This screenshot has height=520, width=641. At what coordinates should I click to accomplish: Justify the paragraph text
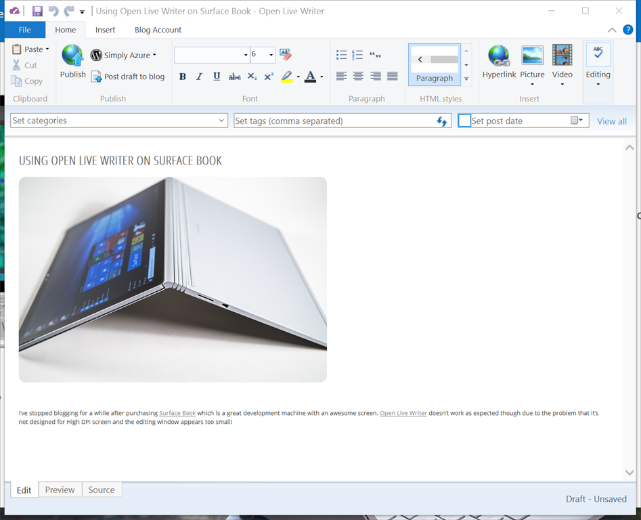click(x=393, y=76)
